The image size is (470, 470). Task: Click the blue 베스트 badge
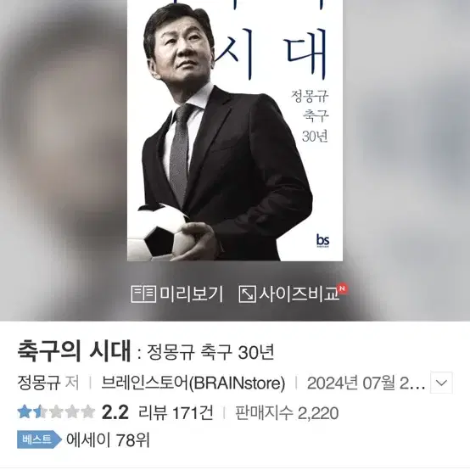click(39, 439)
